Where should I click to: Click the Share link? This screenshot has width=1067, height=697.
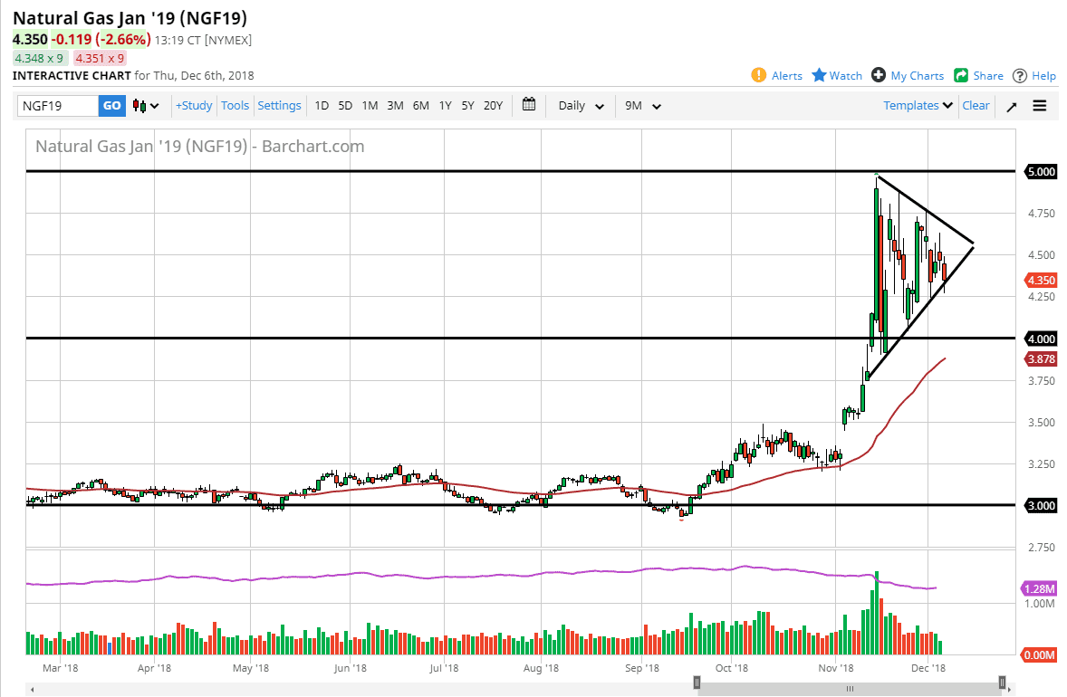[x=988, y=75]
